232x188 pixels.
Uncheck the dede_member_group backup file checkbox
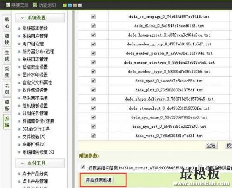(x=93, y=44)
